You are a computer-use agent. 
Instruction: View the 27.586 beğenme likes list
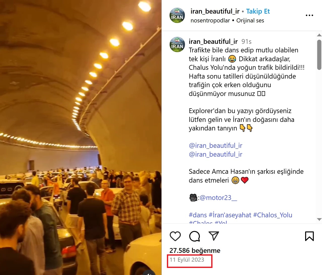195,251
